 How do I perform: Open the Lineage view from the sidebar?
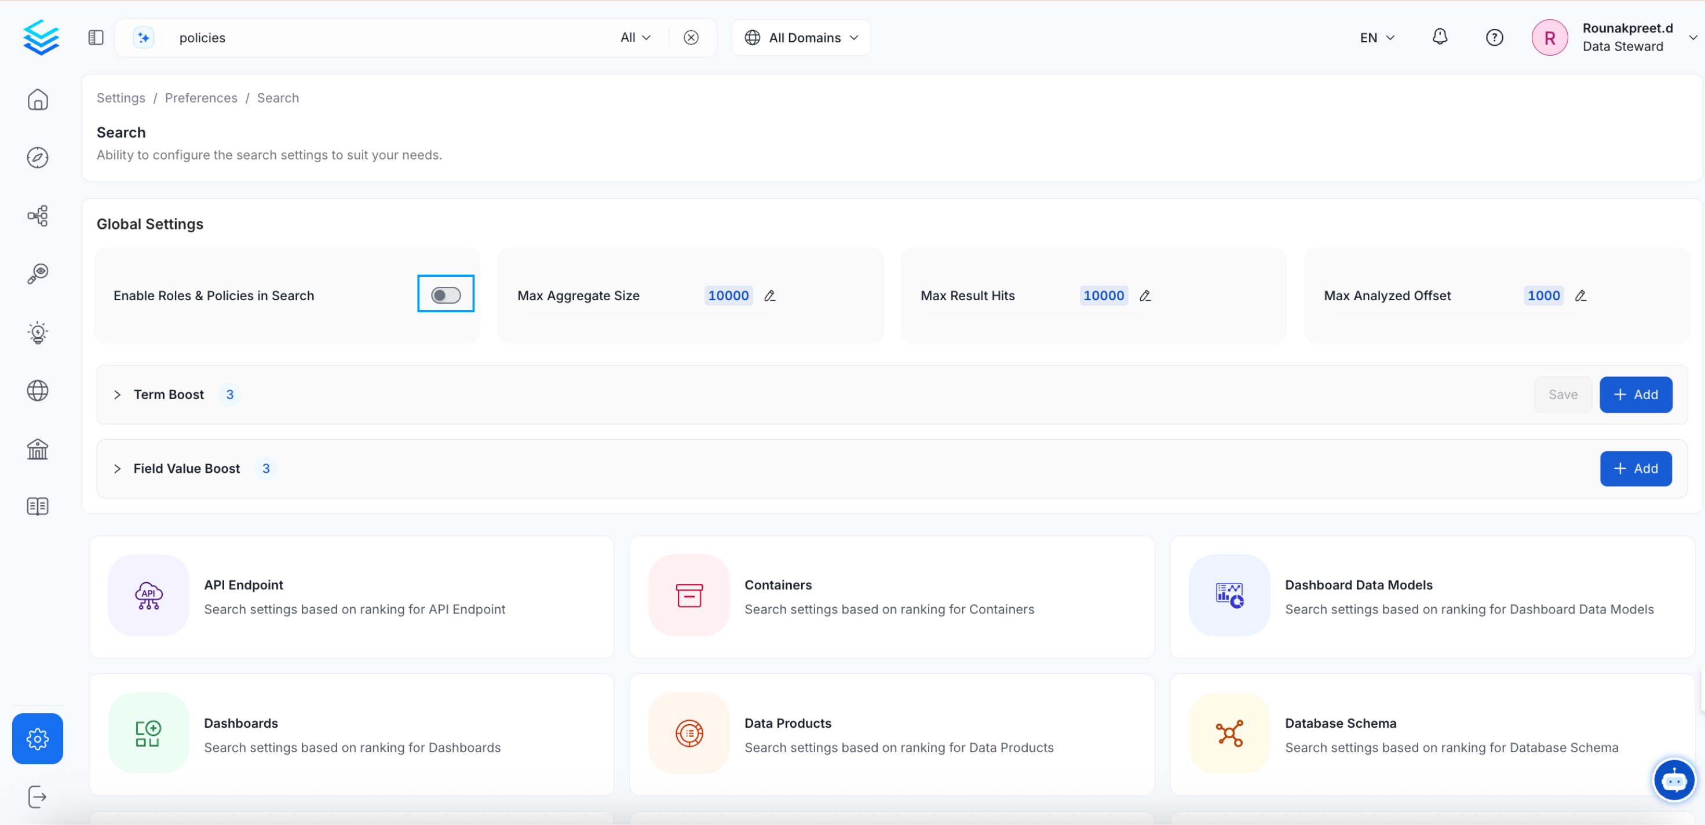coord(38,216)
